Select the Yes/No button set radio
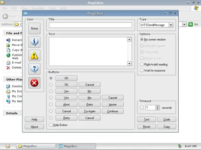201x150 pixels. (x=51, y=91)
